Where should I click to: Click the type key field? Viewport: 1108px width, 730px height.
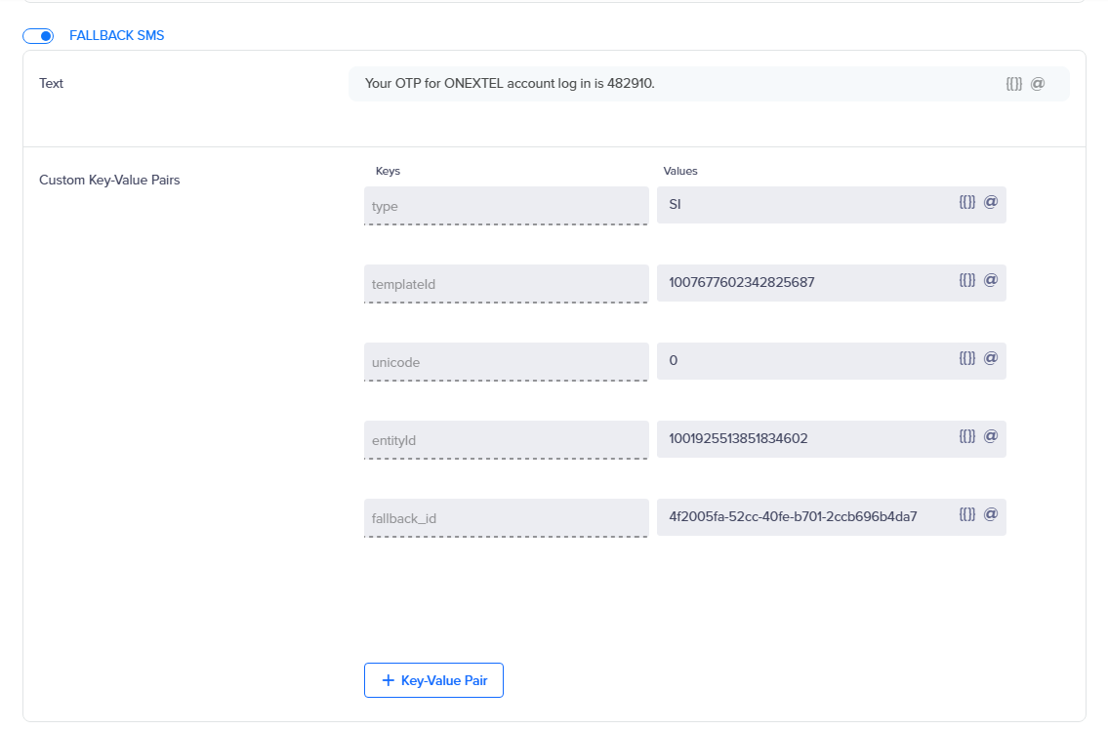[x=506, y=206]
